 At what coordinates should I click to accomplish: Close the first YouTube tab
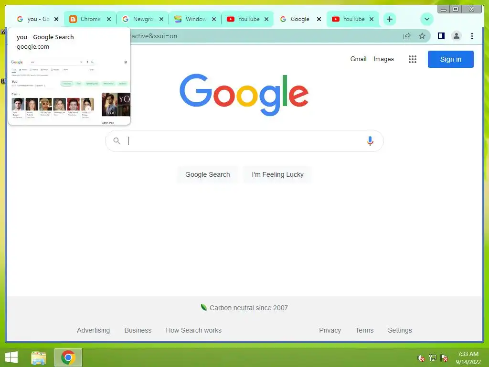(x=266, y=19)
